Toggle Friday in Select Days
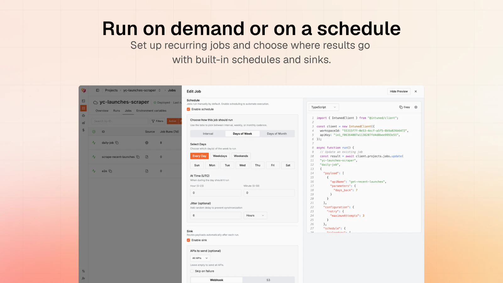This screenshot has height=283, width=503. [x=273, y=165]
